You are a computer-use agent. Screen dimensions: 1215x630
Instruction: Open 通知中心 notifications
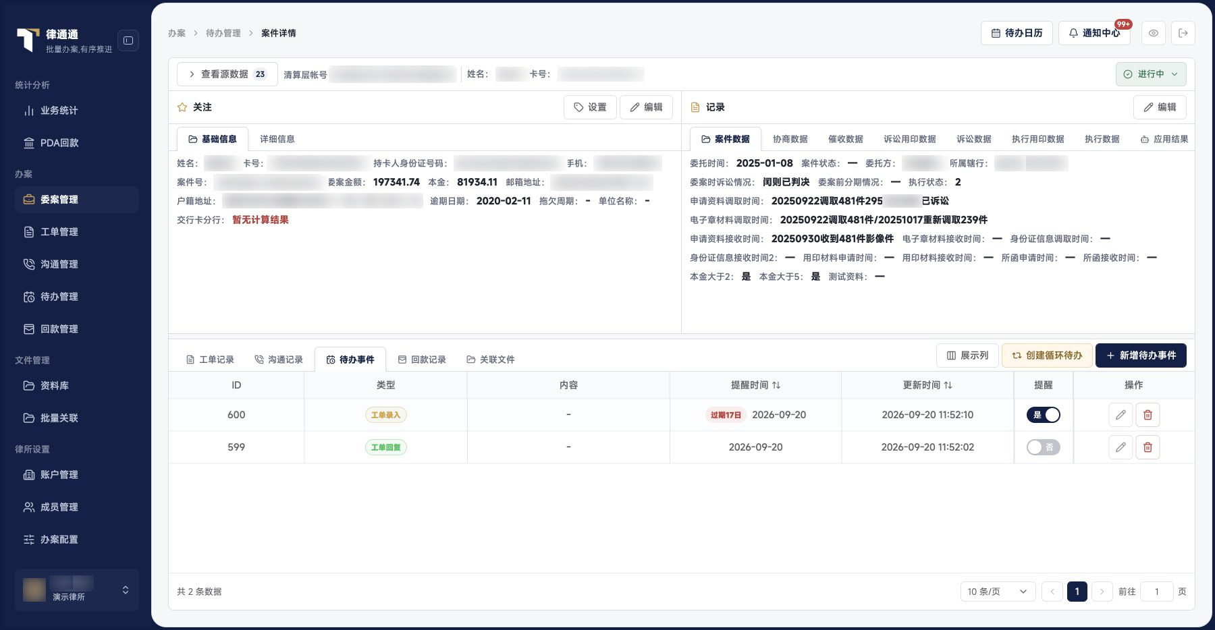click(1094, 33)
